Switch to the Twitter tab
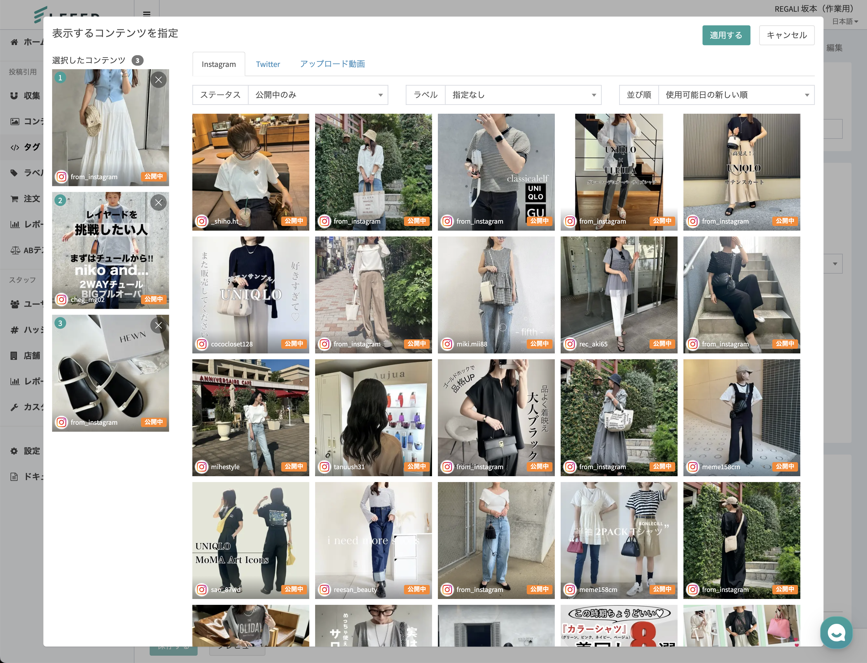867x663 pixels. 267,64
